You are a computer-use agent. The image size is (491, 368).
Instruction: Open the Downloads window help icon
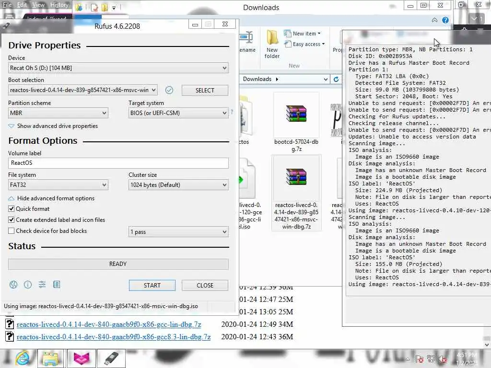[445, 20]
